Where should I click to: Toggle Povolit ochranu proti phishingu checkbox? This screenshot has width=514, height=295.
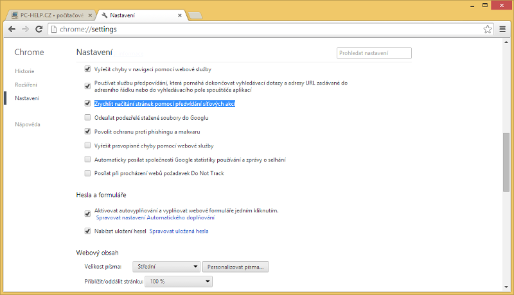point(87,131)
